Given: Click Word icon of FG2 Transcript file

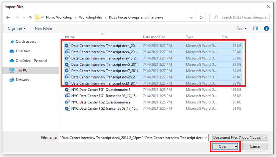Looking at the screenshot, I should click(68, 108).
